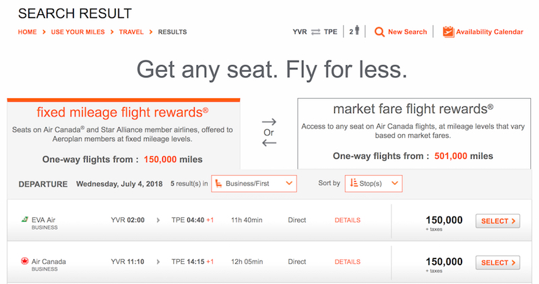The image size is (539, 284).
Task: Open USE YOUR MILES breadcrumb link
Action: click(x=77, y=32)
